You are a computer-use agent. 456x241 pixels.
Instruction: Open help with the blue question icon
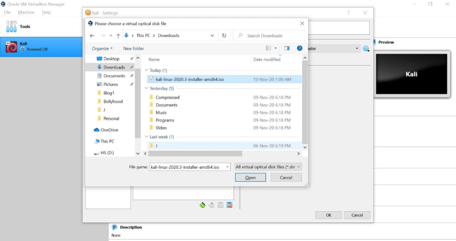click(300, 48)
